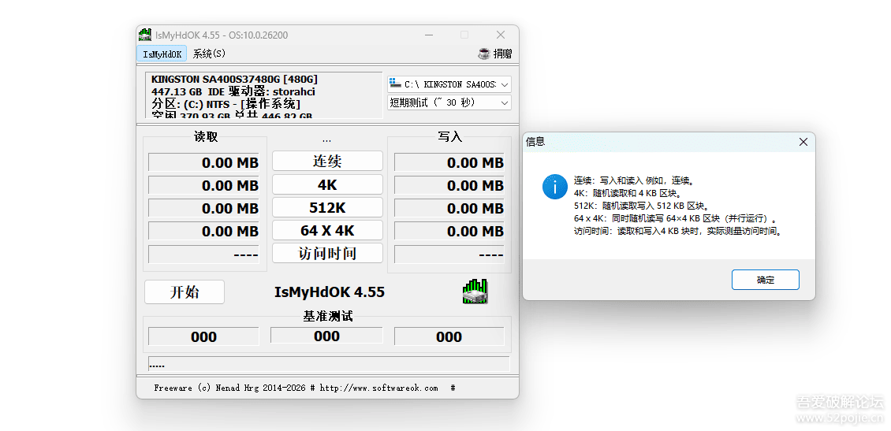Click the write 64 X 4K result field

pos(449,231)
